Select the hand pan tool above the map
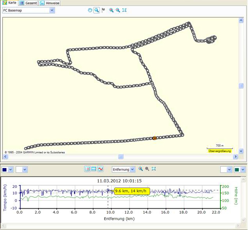This screenshot has width=248, height=230. [x=90, y=11]
